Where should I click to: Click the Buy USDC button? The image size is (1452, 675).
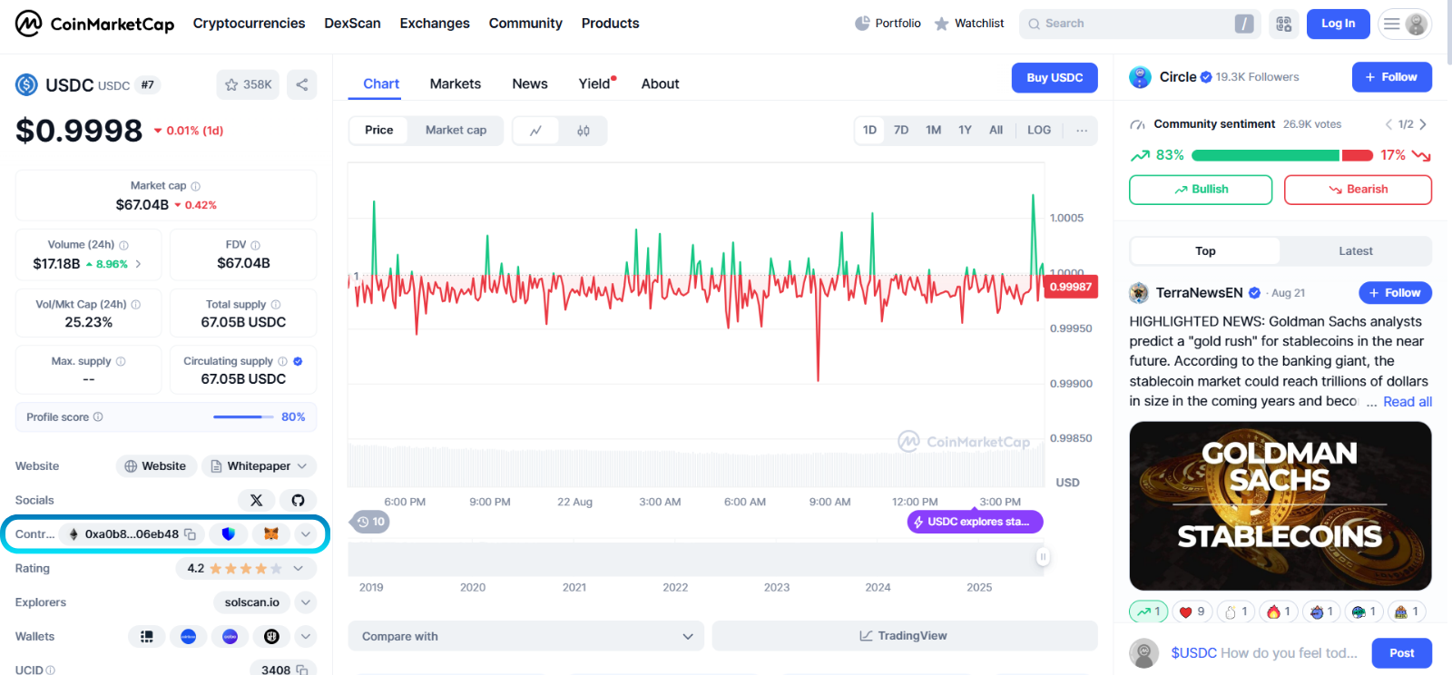(1055, 78)
